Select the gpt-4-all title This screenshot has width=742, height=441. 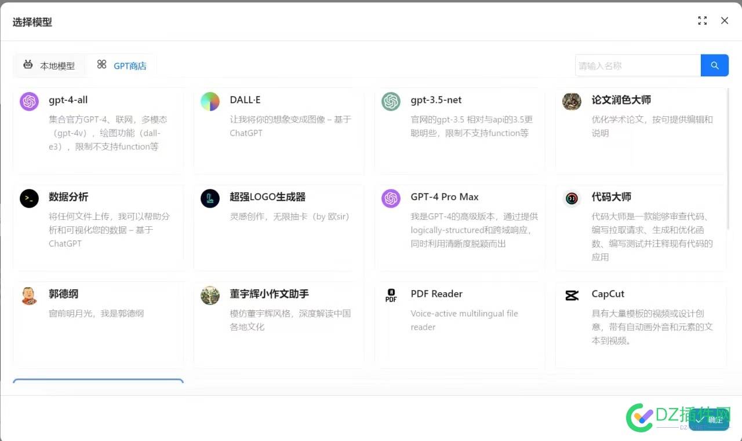click(68, 100)
